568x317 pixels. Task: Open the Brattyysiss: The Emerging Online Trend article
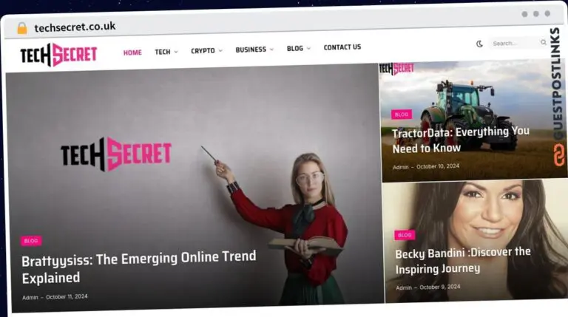(x=139, y=267)
